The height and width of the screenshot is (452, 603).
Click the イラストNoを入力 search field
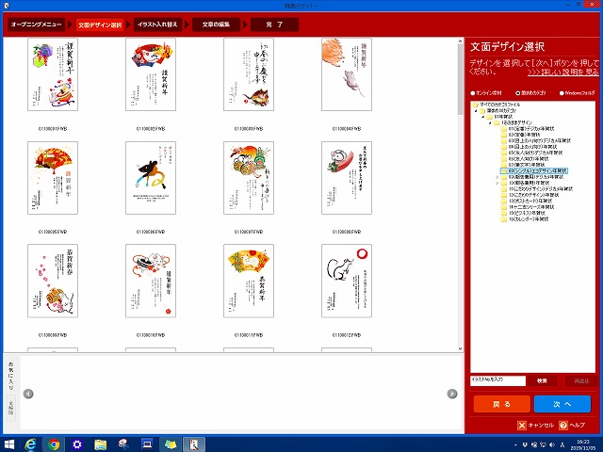[x=497, y=380]
